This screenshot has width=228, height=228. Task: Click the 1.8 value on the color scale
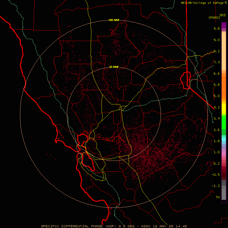[217, 141]
